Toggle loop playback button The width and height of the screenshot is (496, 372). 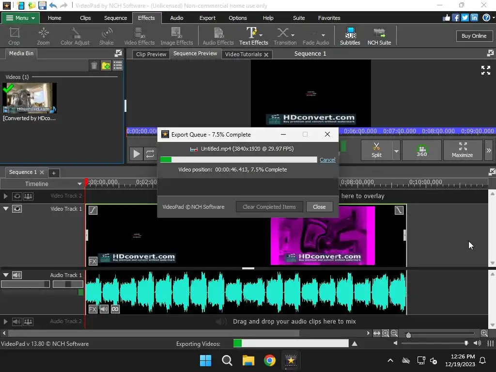click(x=150, y=154)
